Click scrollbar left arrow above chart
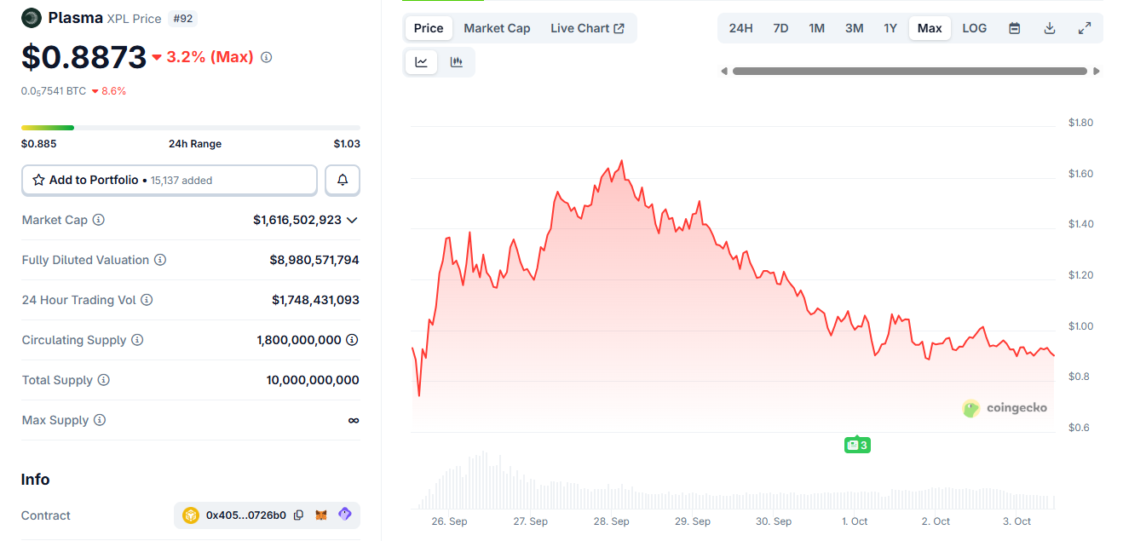Image resolution: width=1123 pixels, height=541 pixels. 724,72
